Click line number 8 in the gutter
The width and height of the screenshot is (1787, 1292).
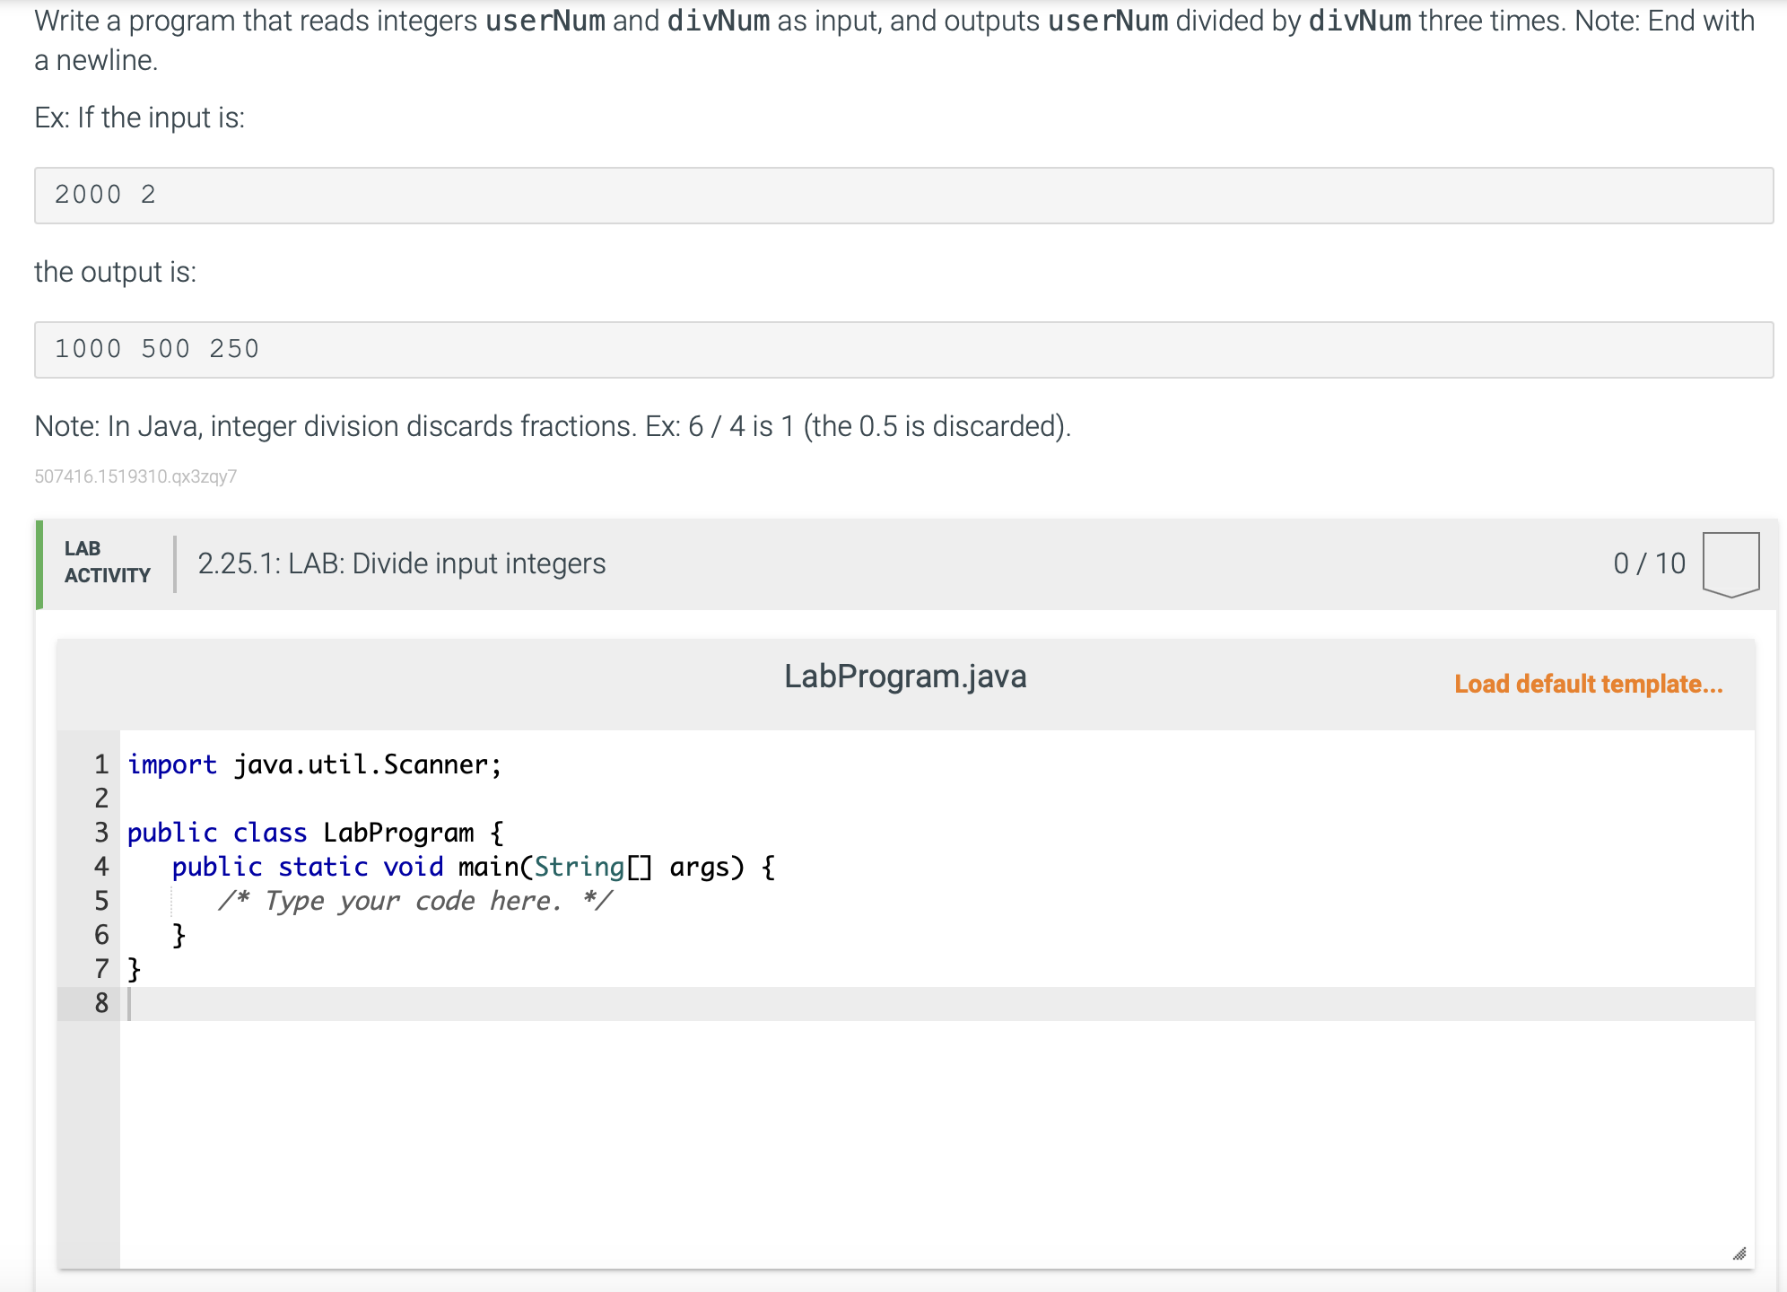pos(101,1003)
